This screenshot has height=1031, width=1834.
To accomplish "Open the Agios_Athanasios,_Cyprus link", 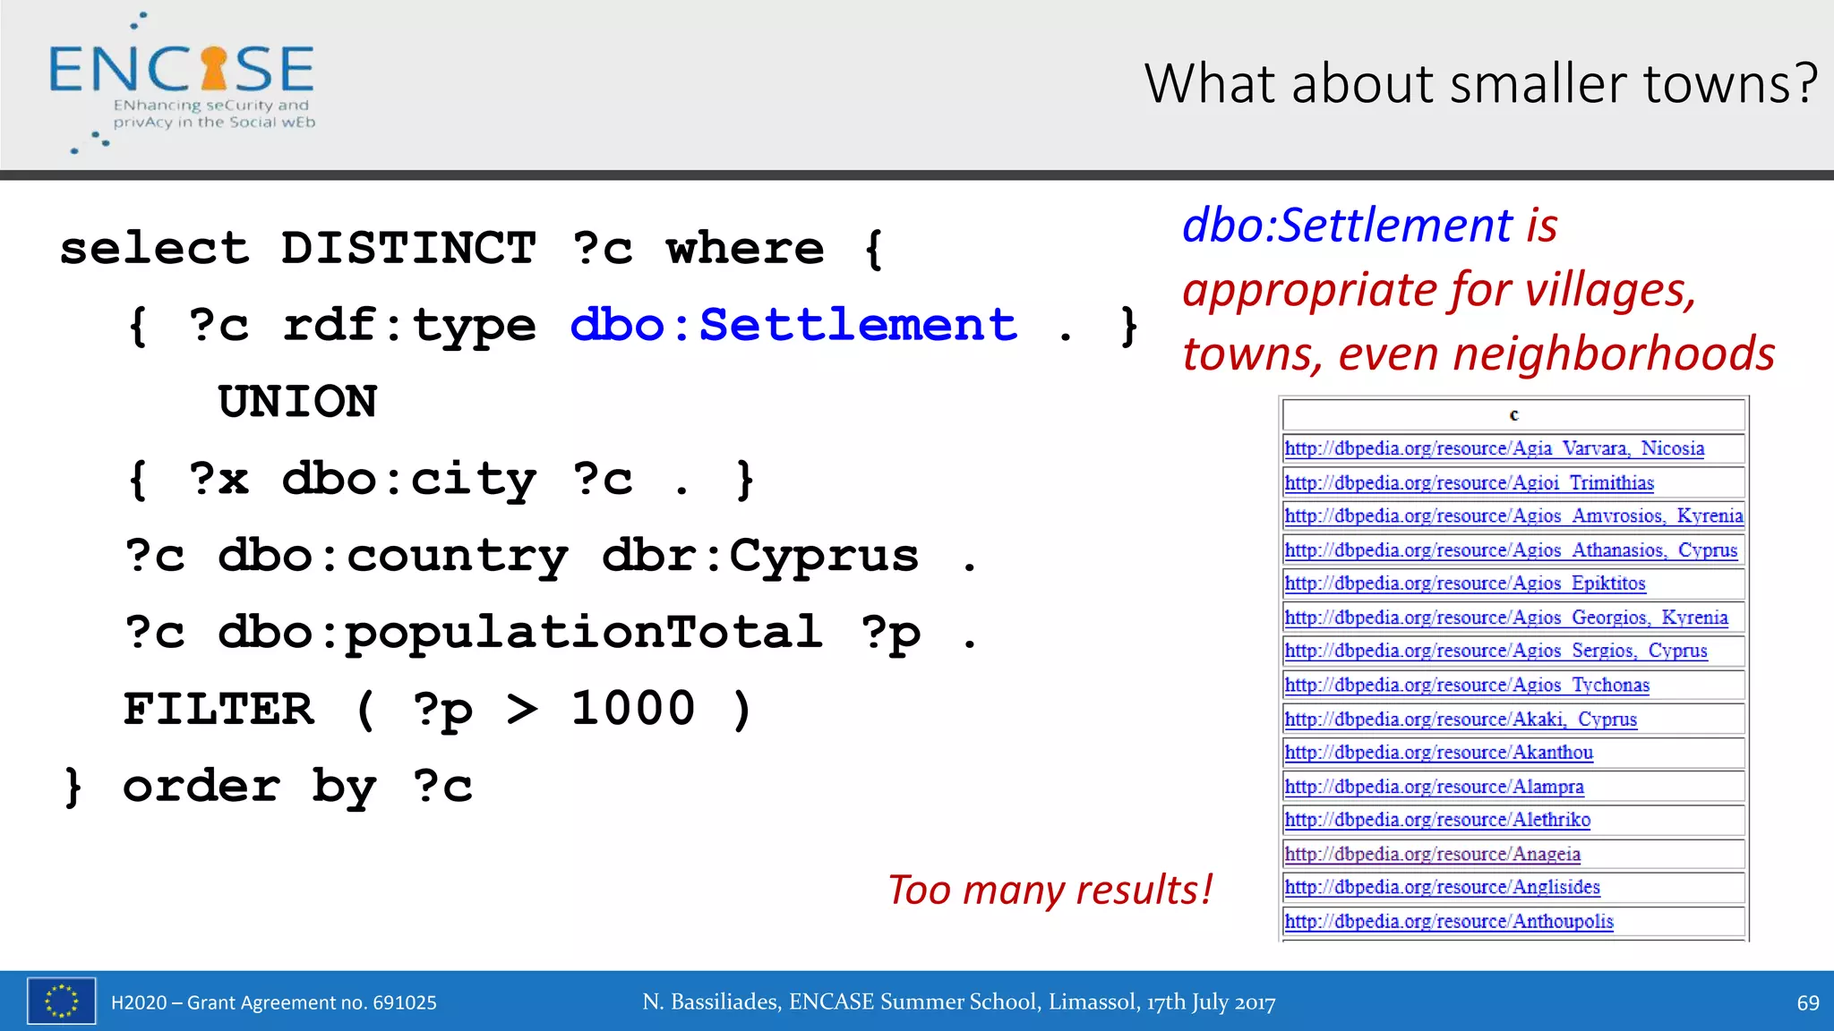I will click(1510, 550).
